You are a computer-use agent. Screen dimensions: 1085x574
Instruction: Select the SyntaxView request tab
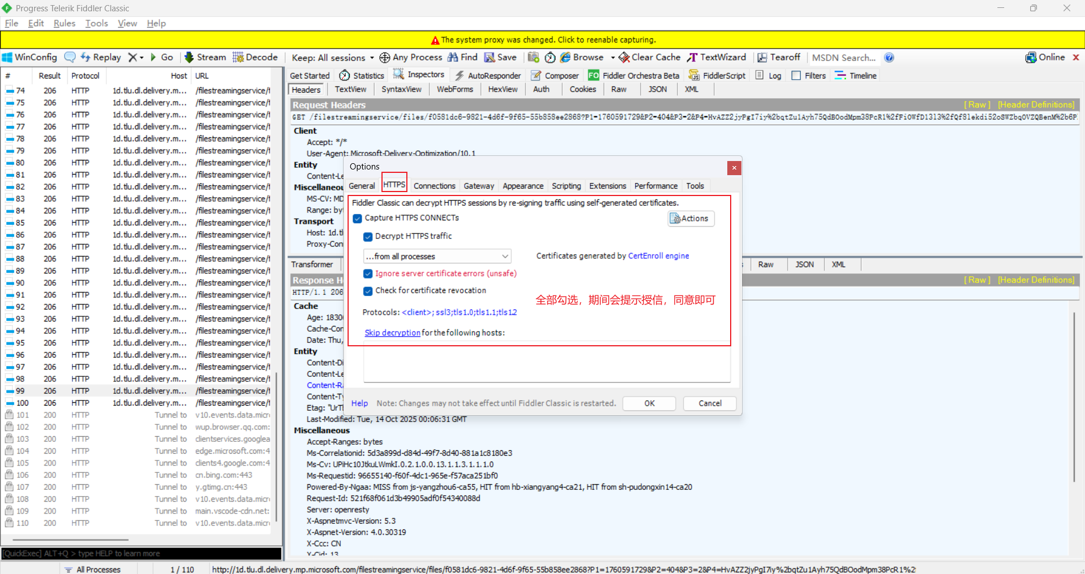[401, 89]
